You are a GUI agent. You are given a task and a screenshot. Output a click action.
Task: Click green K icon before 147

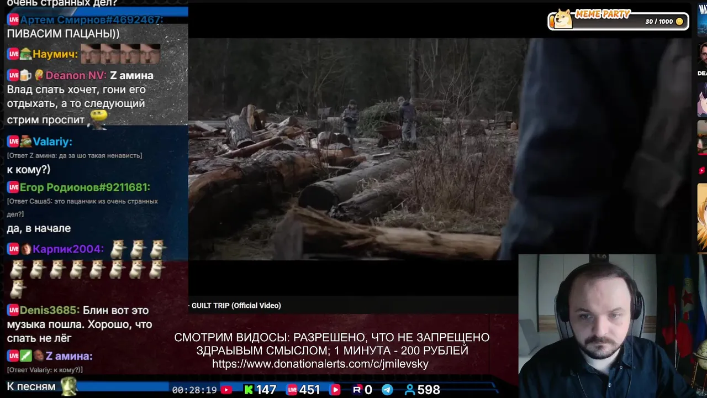pos(249,390)
